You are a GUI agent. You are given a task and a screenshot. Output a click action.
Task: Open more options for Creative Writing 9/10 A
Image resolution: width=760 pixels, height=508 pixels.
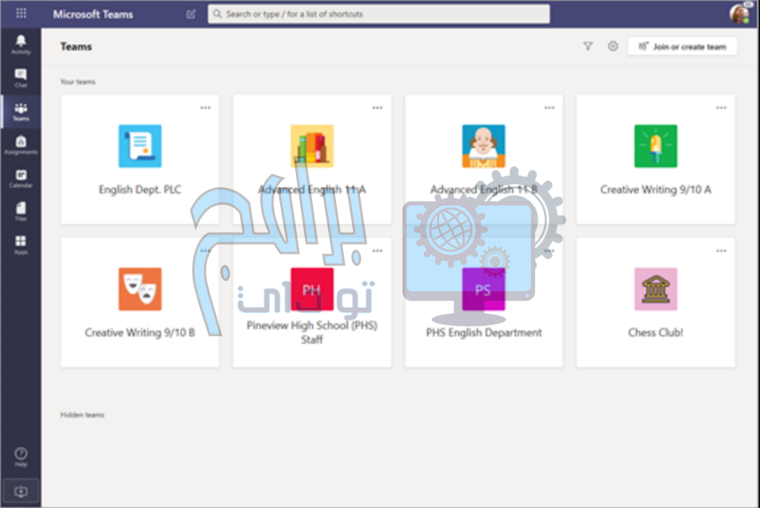pyautogui.click(x=722, y=108)
